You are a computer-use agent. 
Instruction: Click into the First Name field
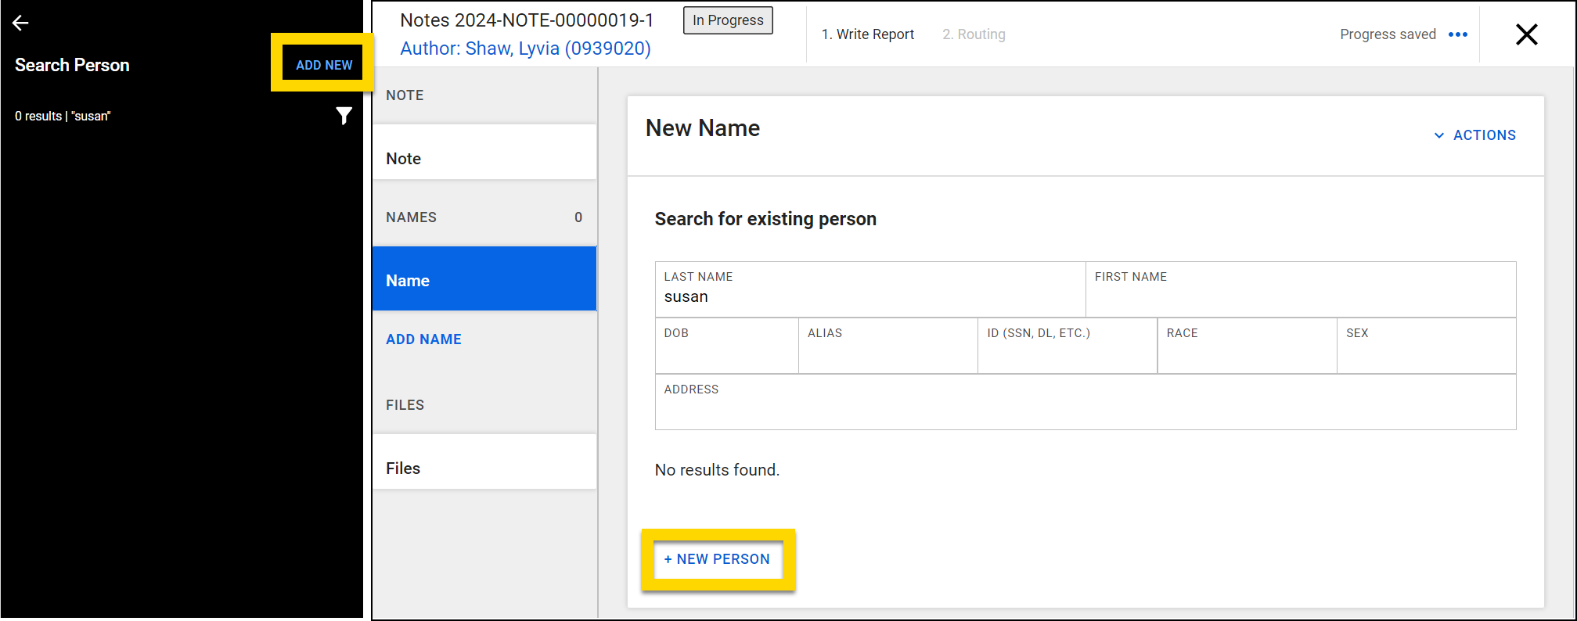[1299, 297]
